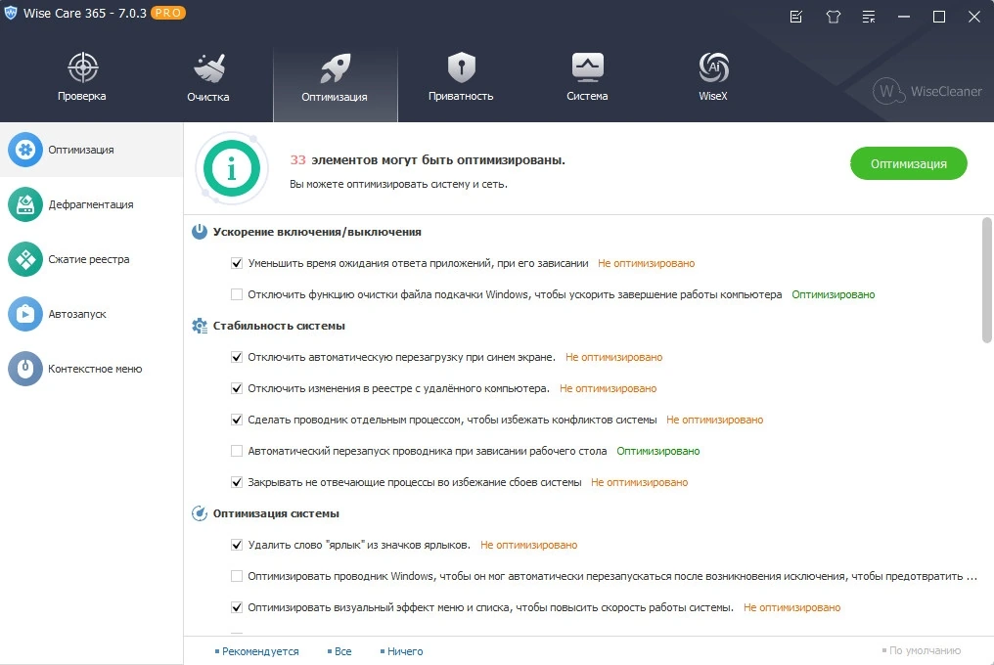
Task: Check Оптимизировать проводник Windows автоматический перезапуск
Action: point(237,576)
